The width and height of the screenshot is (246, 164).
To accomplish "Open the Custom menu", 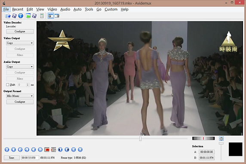I will tap(111, 9).
